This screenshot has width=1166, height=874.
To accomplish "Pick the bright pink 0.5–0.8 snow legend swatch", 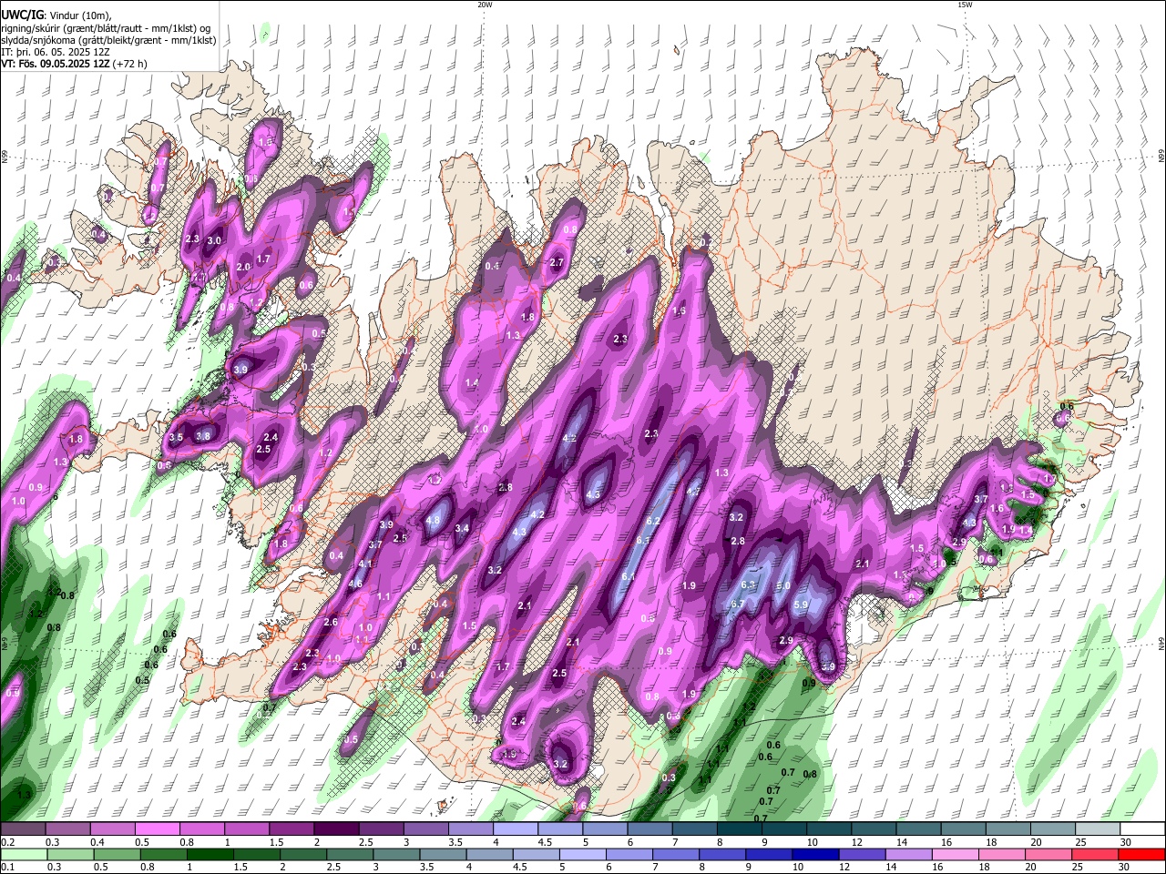I will [159, 829].
